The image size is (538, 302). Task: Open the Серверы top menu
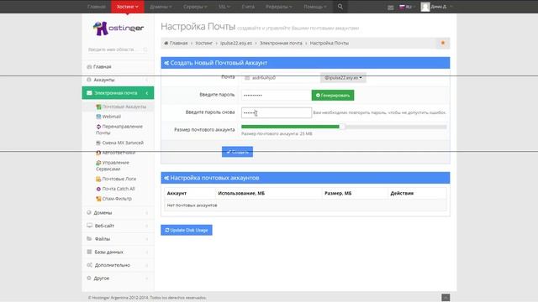pyautogui.click(x=195, y=7)
